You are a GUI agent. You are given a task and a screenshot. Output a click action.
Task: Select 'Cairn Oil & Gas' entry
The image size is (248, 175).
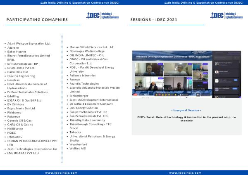pos(18,72)
